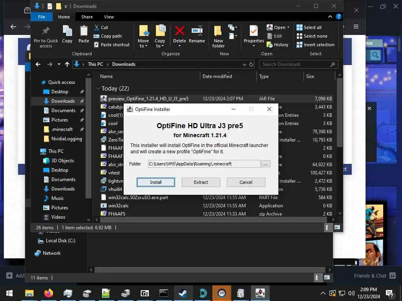This screenshot has width=402, height=301.
Task: Click the Copy icon in Clipboard group
Action: click(67, 31)
